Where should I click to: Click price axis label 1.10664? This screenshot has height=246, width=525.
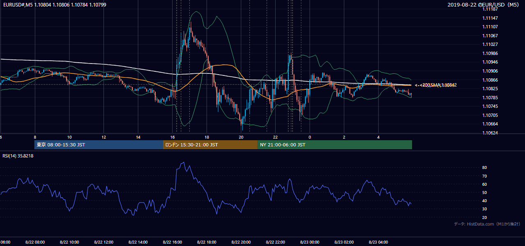point(490,124)
